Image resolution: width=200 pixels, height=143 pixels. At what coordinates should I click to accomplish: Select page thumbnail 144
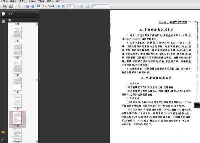click(x=17, y=67)
